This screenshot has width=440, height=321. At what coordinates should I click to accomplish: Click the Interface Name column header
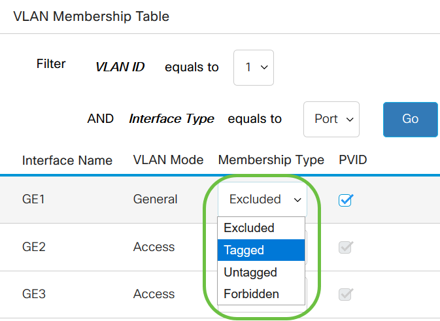tap(67, 160)
